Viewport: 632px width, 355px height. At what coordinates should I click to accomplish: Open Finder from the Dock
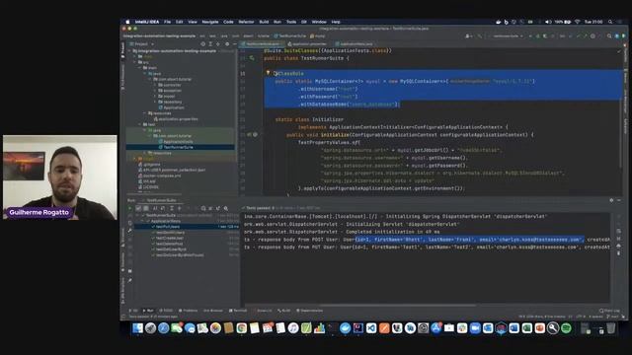coord(137,328)
